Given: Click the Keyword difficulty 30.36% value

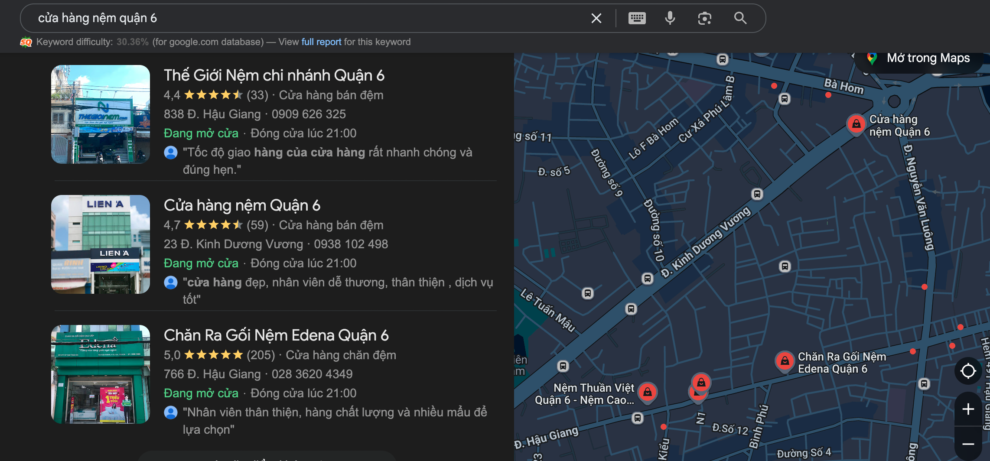Looking at the screenshot, I should click(132, 42).
